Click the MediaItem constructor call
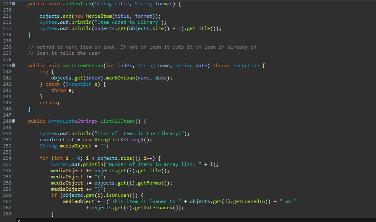Screen dimensions: 376x222 click(x=99, y=16)
